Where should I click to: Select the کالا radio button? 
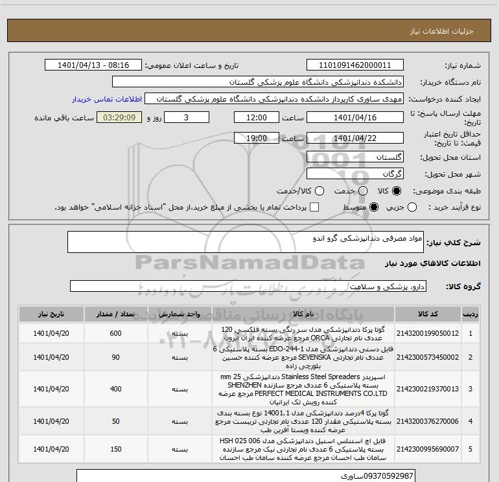(x=397, y=191)
